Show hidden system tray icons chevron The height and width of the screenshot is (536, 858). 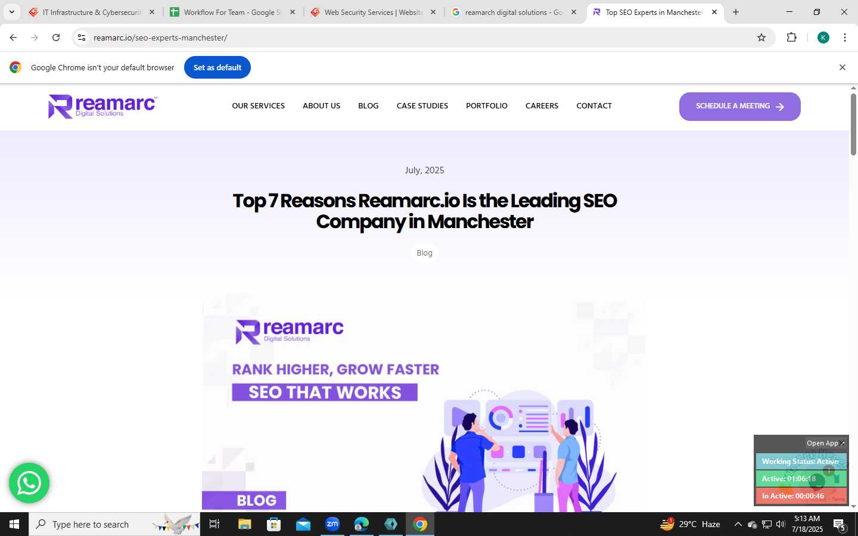coord(738,524)
